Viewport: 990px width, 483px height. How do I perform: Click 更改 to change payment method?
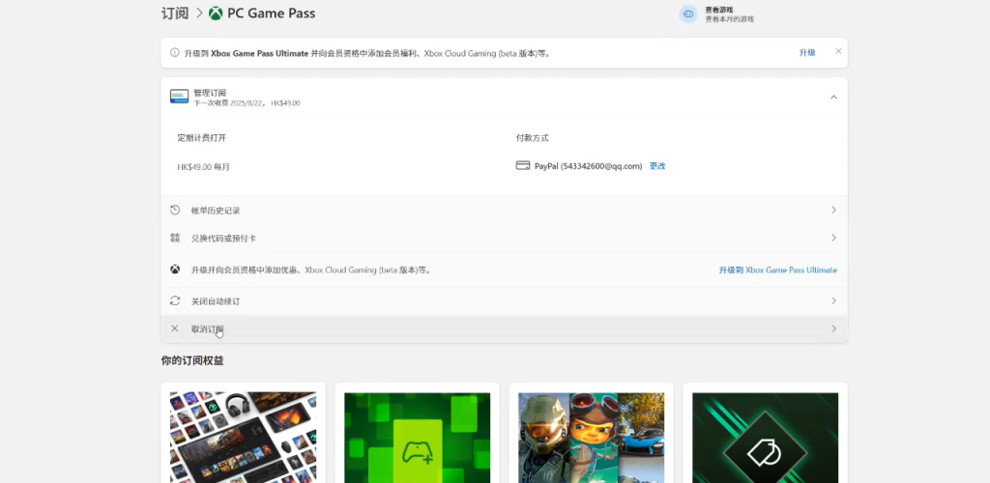pyautogui.click(x=657, y=166)
